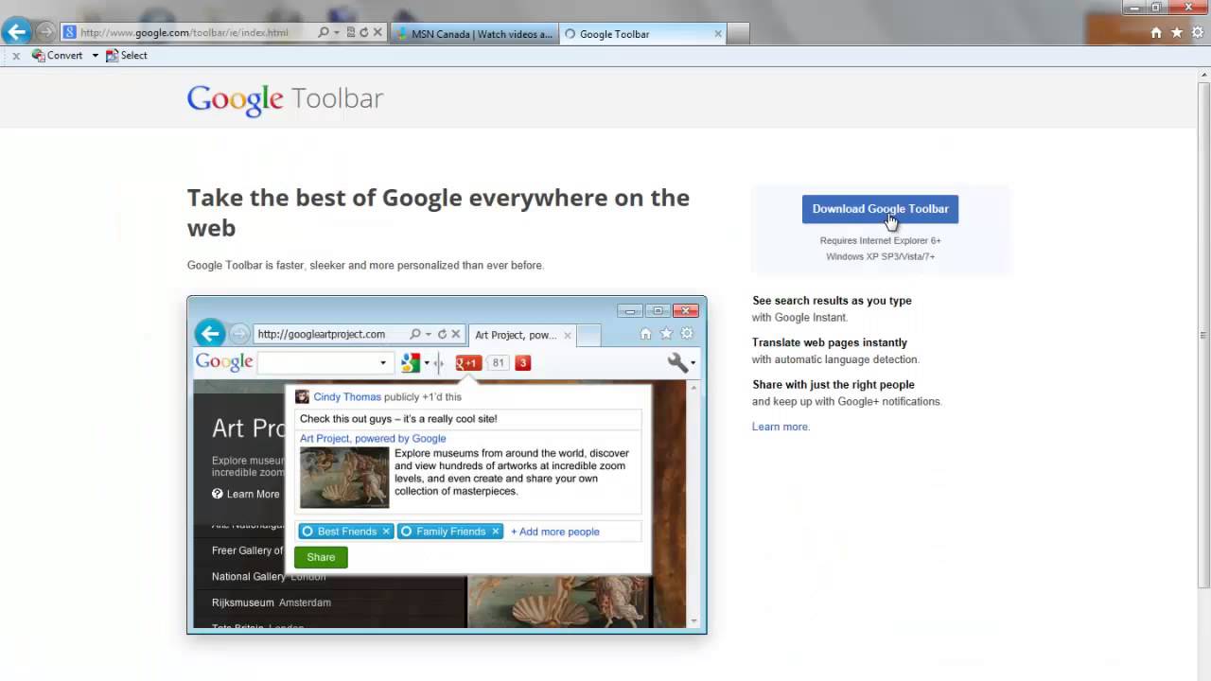Click text 'Share with just the right people'

coord(834,385)
